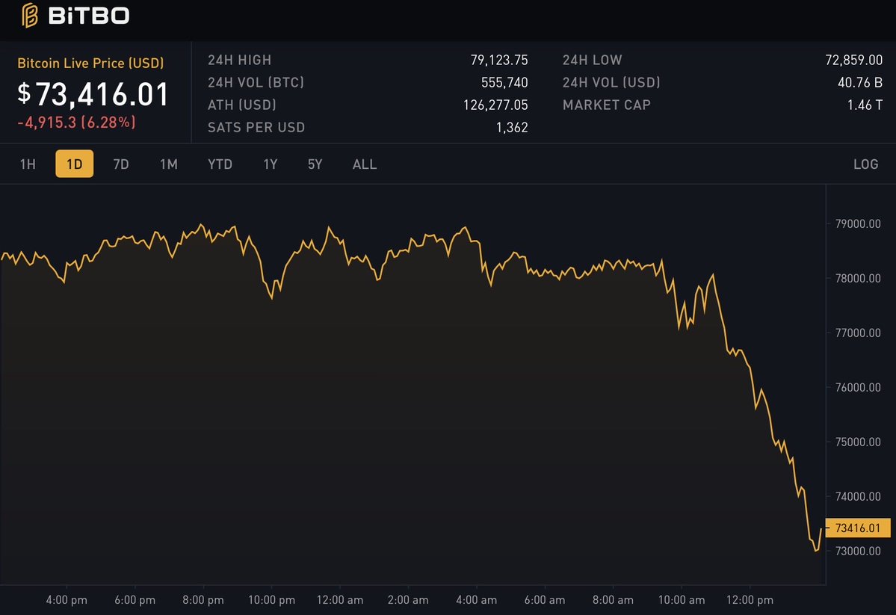Click the MARKET CAP label

click(607, 105)
